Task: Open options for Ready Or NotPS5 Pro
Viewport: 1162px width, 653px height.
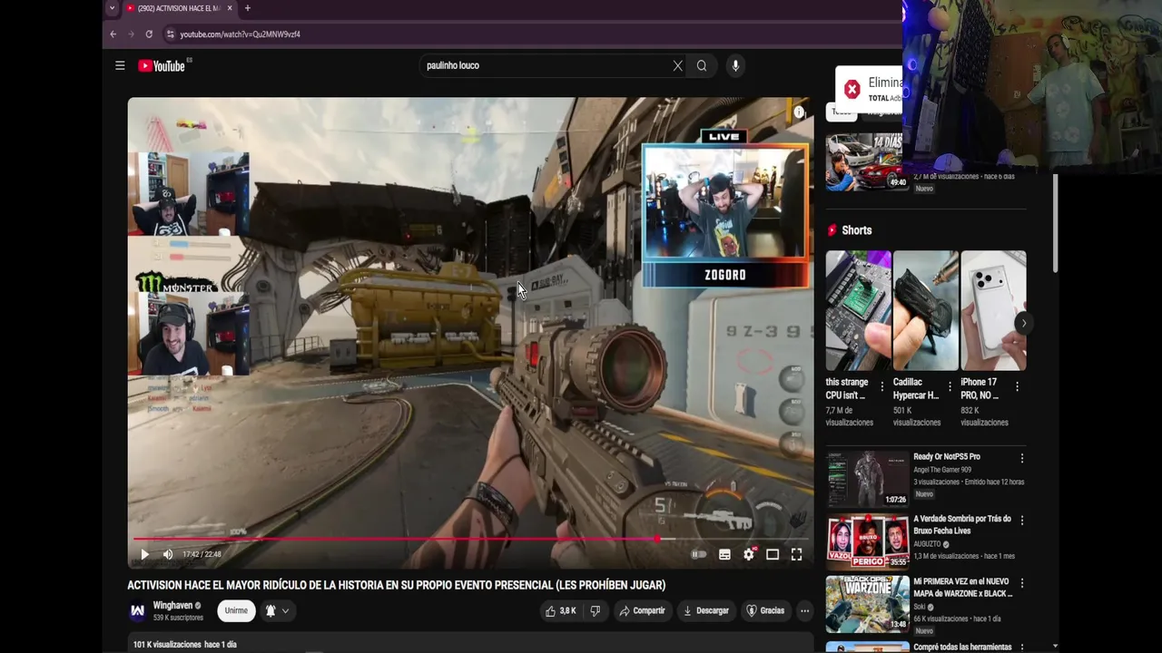Action: (x=1022, y=458)
